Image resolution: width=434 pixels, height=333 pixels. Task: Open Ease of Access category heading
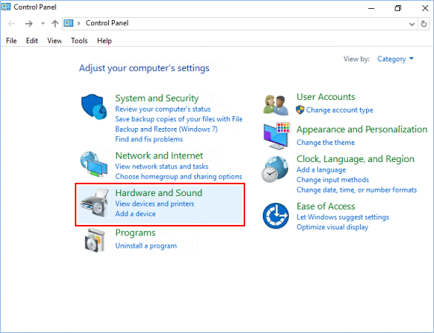[x=326, y=206]
